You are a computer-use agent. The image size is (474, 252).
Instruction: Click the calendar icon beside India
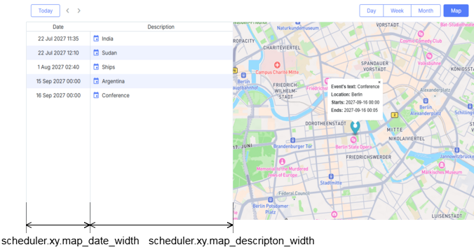[96, 38]
